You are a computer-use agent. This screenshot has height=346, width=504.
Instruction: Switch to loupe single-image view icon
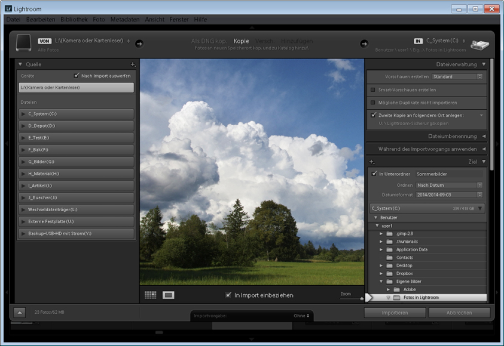click(169, 295)
